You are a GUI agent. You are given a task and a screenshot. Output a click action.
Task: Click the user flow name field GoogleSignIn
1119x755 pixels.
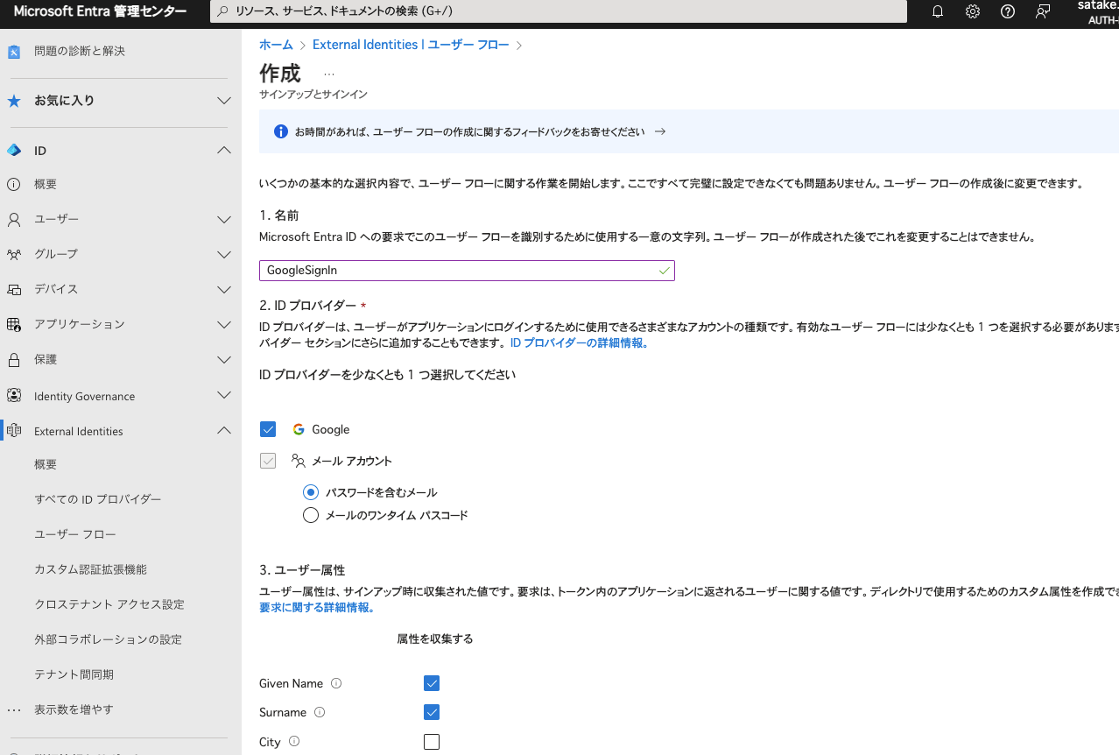(467, 271)
